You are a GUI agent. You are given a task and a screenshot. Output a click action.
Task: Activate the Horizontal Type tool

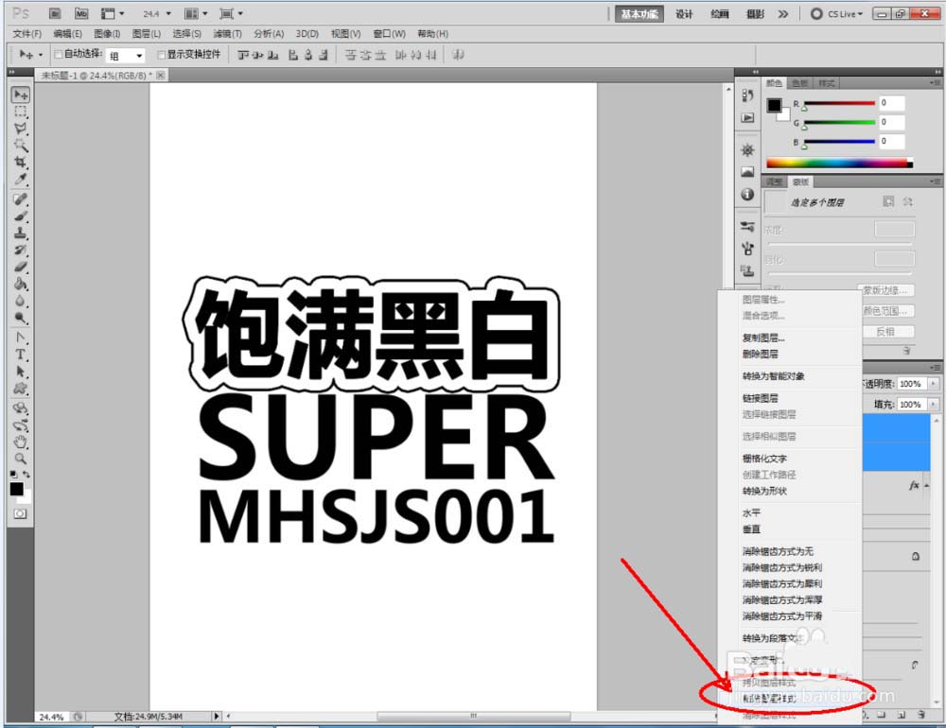pos(21,352)
